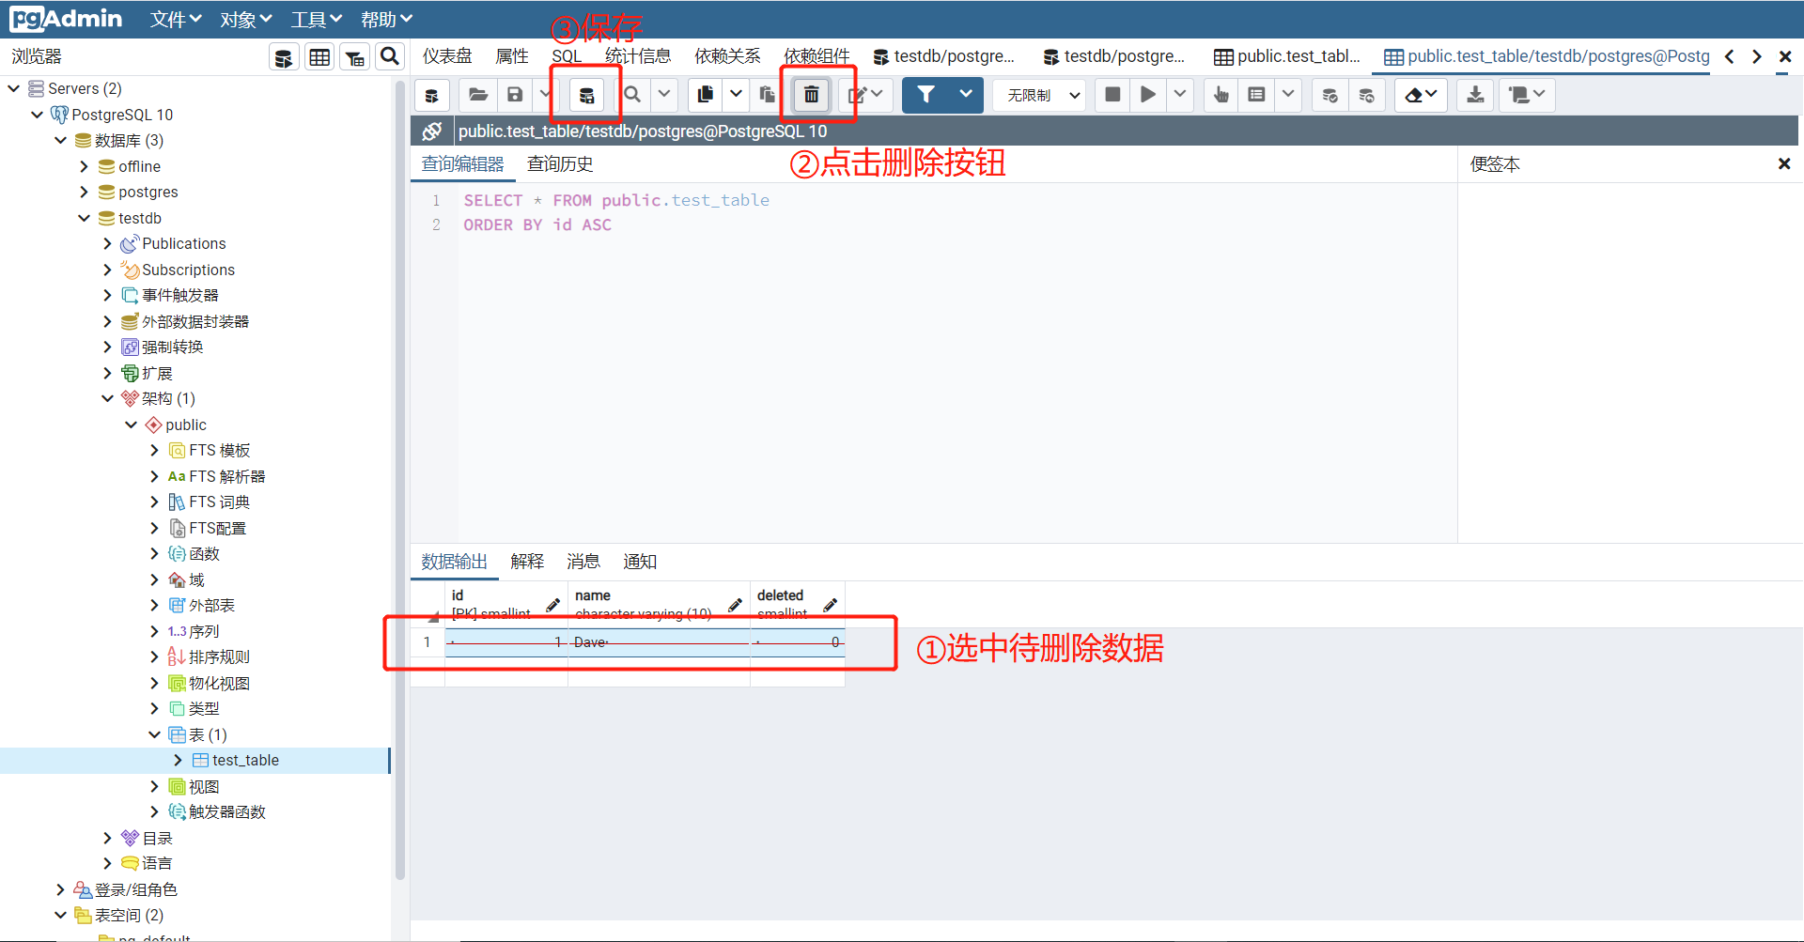1804x942 pixels.
Task: Clear the query editor with the eraser icon
Action: coord(1415,95)
